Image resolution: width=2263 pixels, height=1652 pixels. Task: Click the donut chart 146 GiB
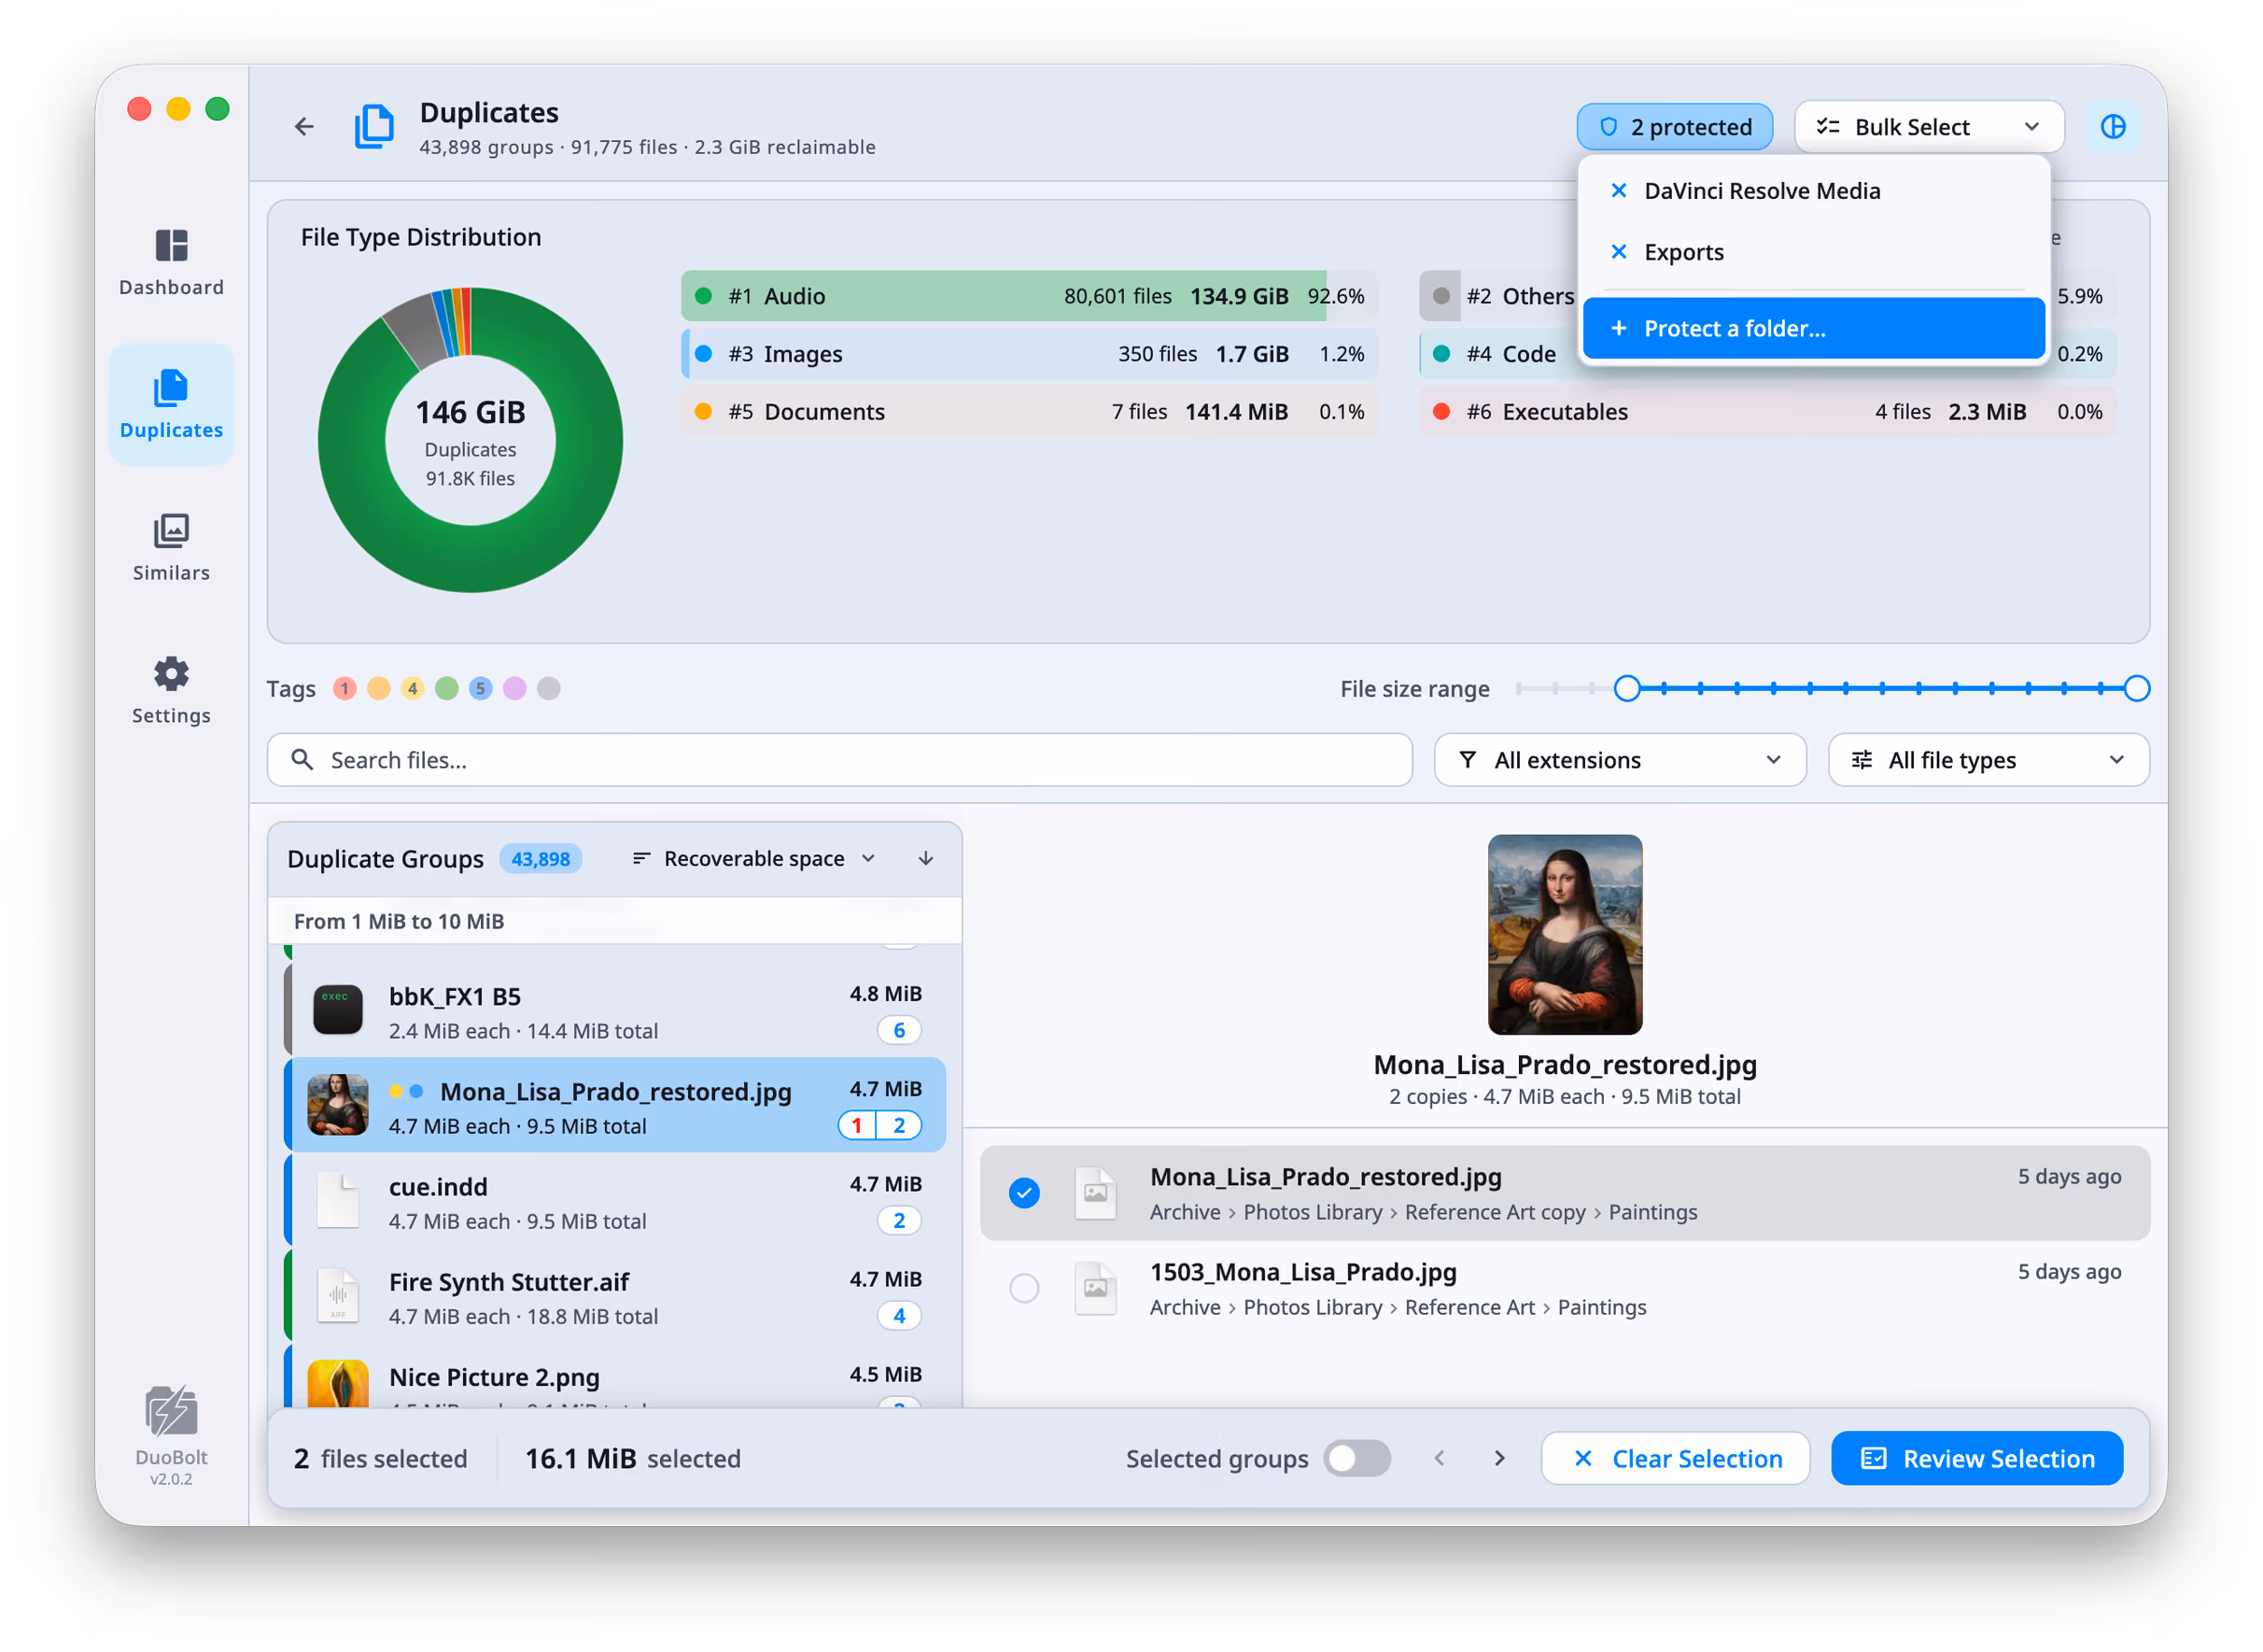[x=471, y=440]
